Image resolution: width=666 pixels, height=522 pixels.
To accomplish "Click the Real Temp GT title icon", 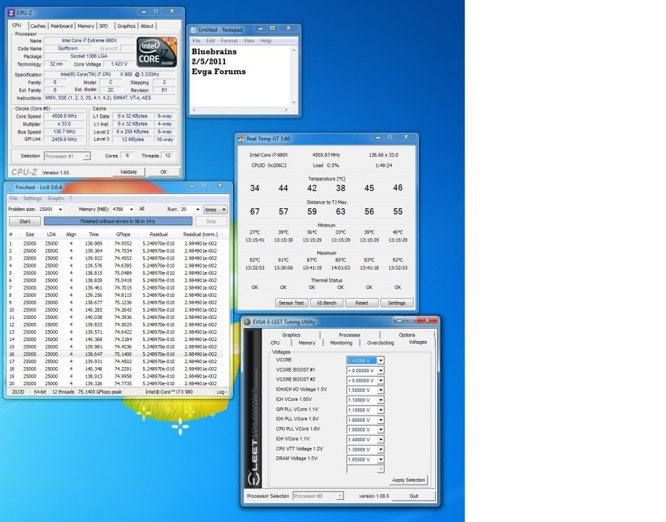I will tap(241, 139).
